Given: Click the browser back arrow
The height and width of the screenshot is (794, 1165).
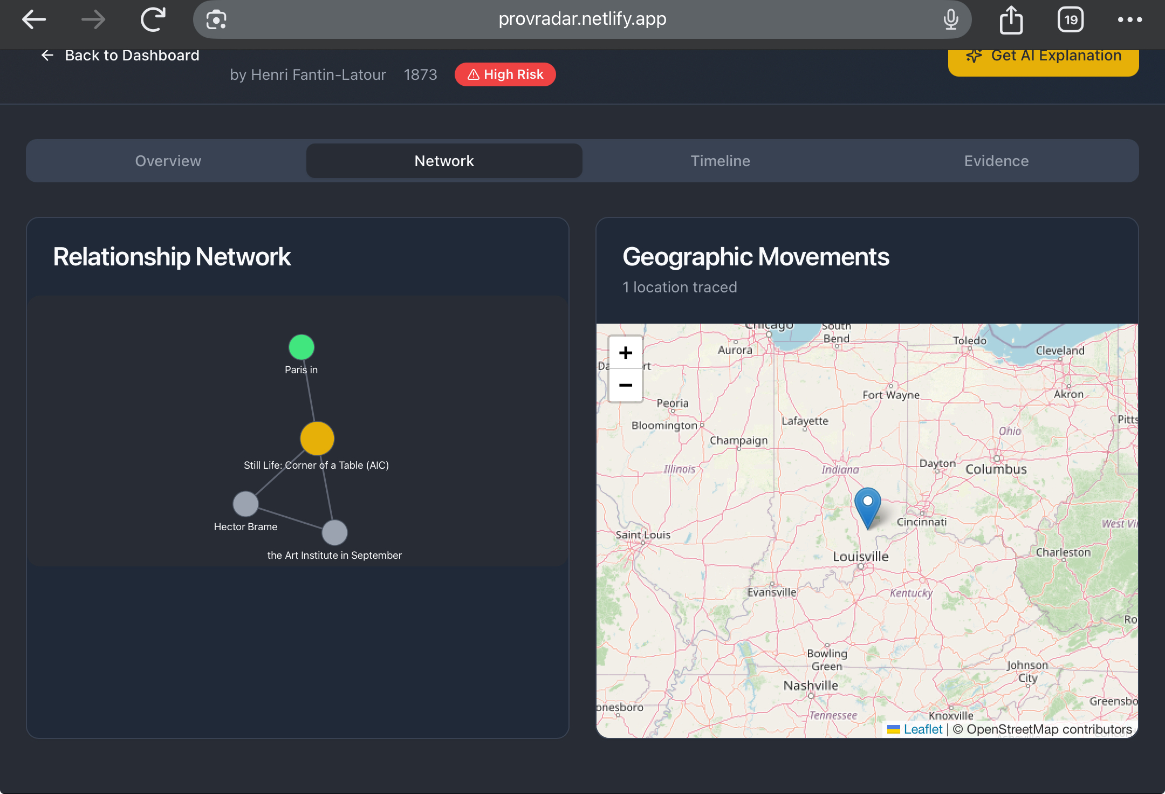Looking at the screenshot, I should coord(34,20).
